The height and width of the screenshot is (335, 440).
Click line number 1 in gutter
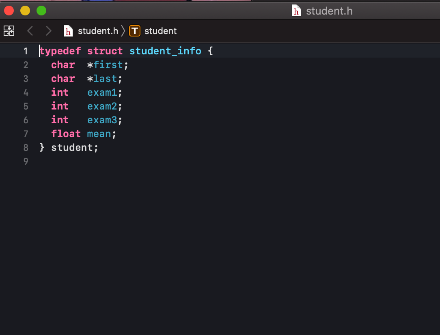[26, 51]
